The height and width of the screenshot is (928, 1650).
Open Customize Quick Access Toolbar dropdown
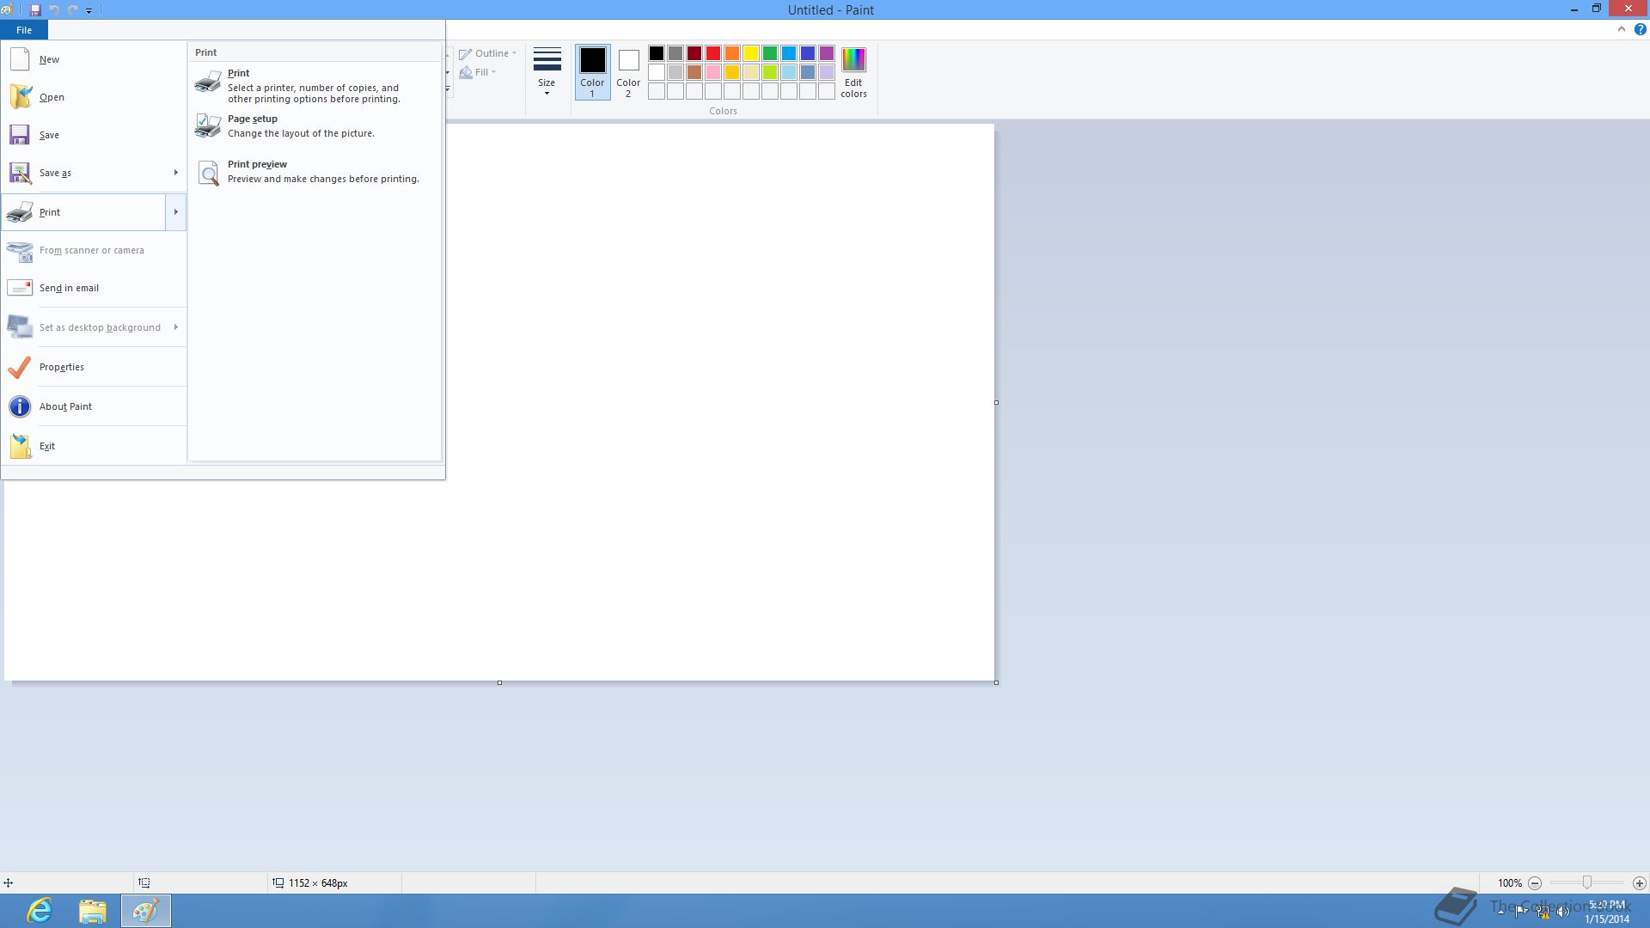point(89,11)
